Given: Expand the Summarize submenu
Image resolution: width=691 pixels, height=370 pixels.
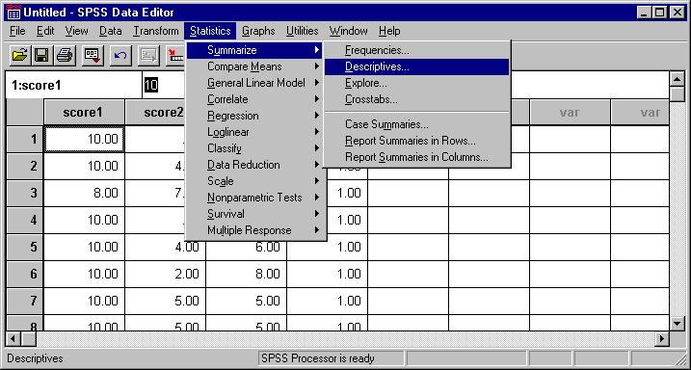Looking at the screenshot, I should point(254,50).
